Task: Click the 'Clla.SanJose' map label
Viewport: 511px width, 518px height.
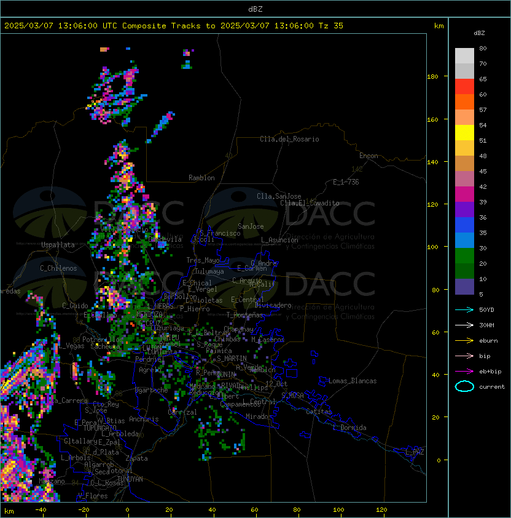Action: click(279, 196)
